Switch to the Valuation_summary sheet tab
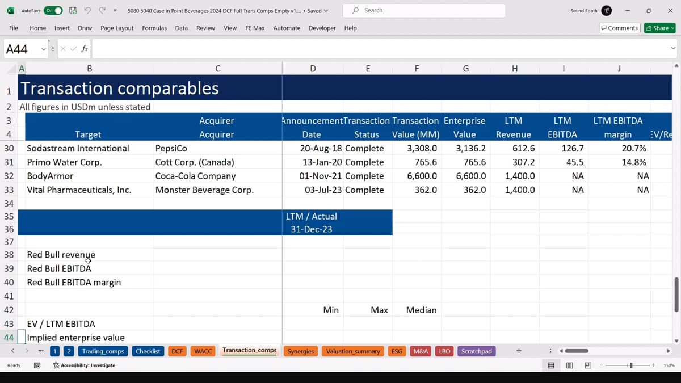 (352, 351)
